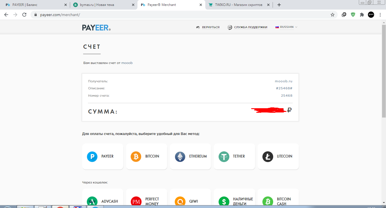The width and height of the screenshot is (386, 208).
Task: Open a new browser tab
Action: click(x=279, y=5)
